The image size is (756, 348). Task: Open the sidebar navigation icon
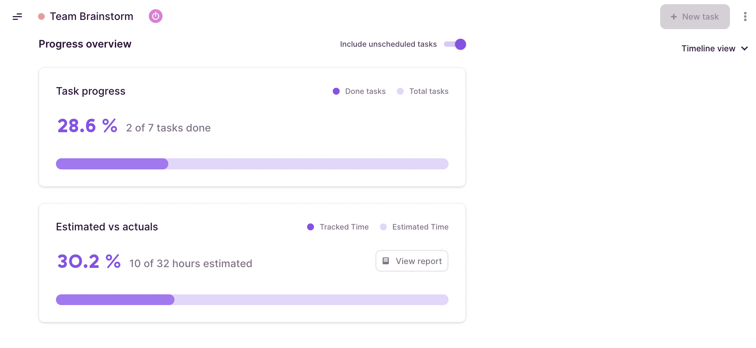pos(17,16)
